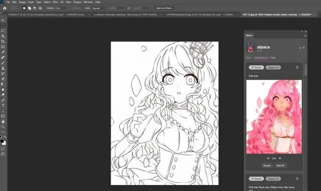Click the Home icon in options bar
321x191 pixels.
5,8
